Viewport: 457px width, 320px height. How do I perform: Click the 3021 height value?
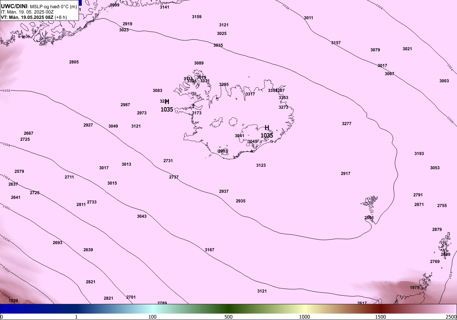pos(407,49)
